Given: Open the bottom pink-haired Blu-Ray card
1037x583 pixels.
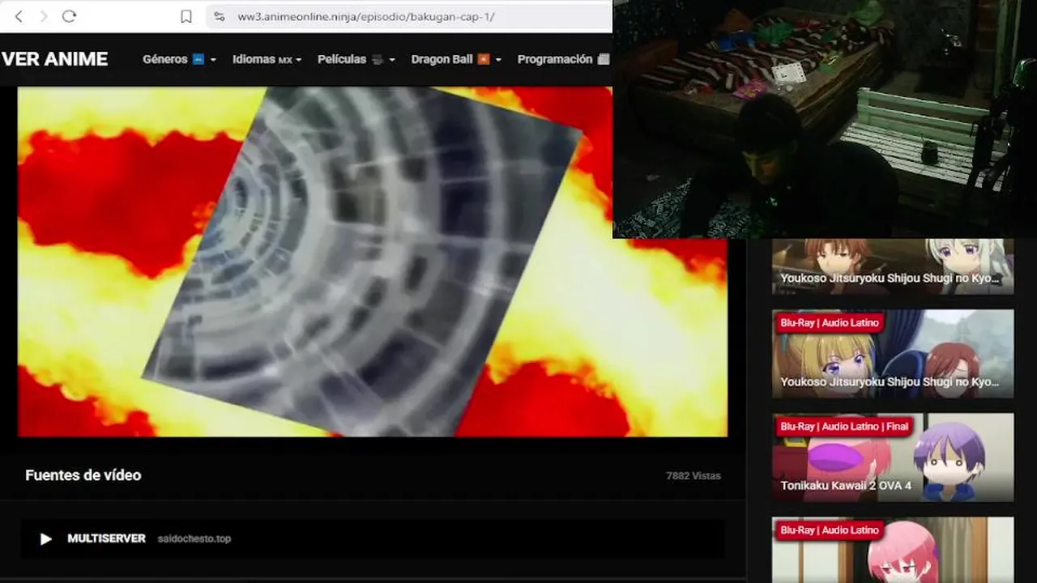Looking at the screenshot, I should [893, 550].
